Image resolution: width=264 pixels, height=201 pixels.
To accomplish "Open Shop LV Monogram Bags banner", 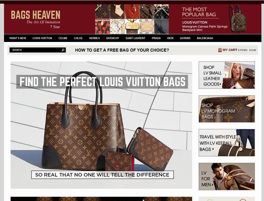I will click(x=227, y=109).
